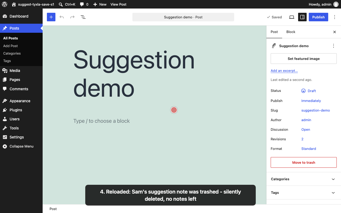Select the Post tab in sidebar
The height and width of the screenshot is (213, 341).
click(274, 32)
